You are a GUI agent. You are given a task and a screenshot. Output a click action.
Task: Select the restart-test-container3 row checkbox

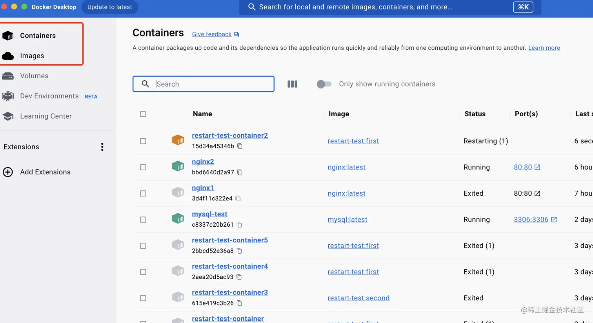pos(143,298)
